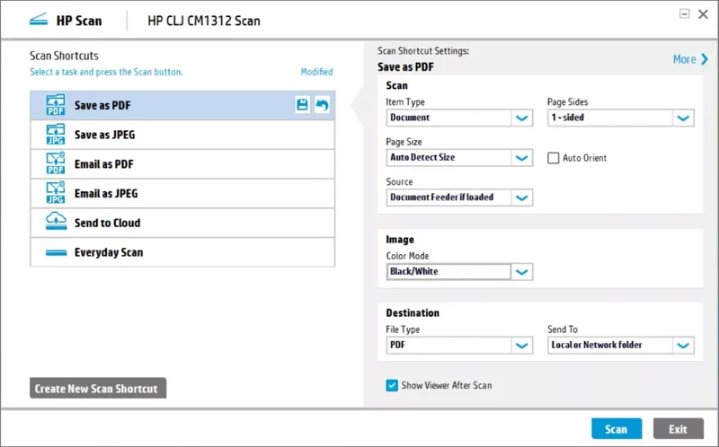The image size is (719, 447).
Task: Select the Send to Cloud shortcut
Action: tap(182, 223)
